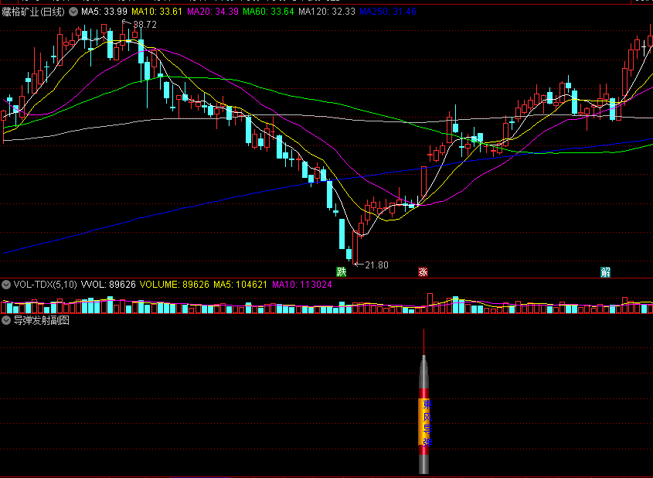Image resolution: width=653 pixels, height=478 pixels.
Task: Select the MA5: 33.99 label
Action: coord(104,12)
